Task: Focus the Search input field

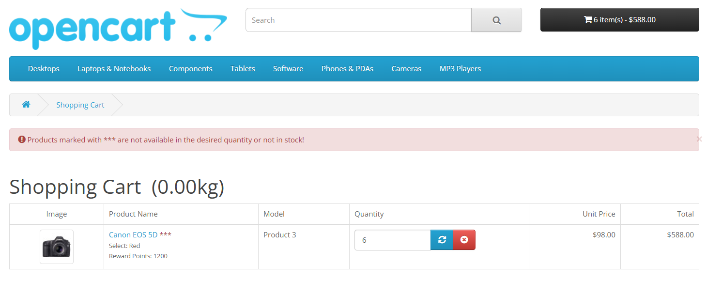Action: pyautogui.click(x=358, y=20)
